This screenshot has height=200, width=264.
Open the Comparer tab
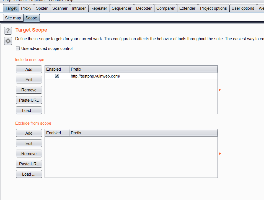(x=165, y=8)
